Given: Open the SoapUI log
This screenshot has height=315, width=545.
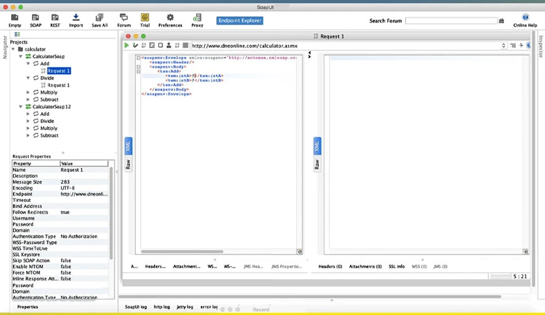Looking at the screenshot, I should [x=136, y=307].
